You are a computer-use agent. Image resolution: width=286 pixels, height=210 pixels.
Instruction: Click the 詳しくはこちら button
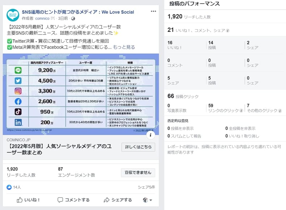point(138,147)
